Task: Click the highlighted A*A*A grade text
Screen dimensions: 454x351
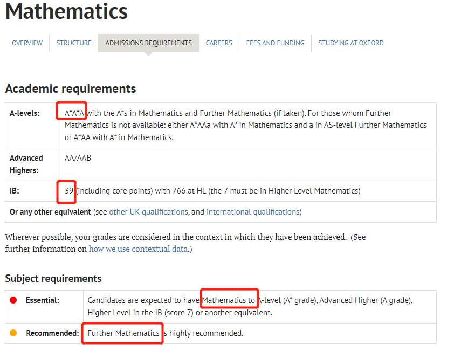Action: [74, 113]
